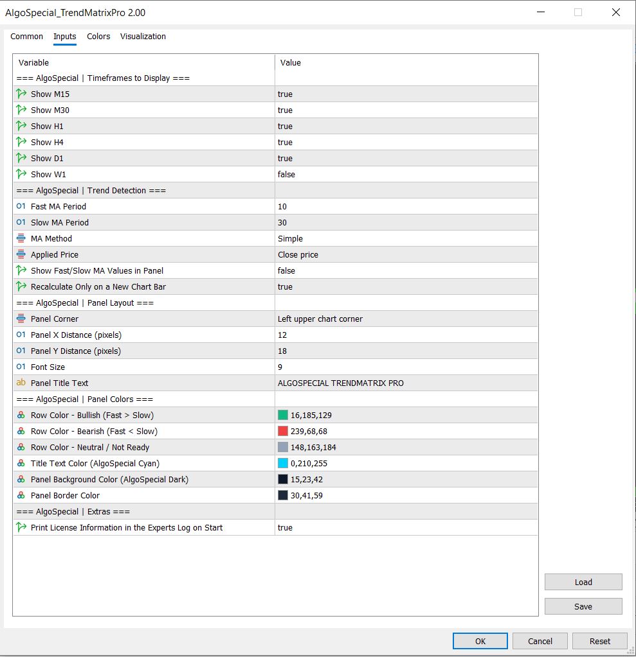Click the green Bullish row color swatch
Screen dimensions: 636x657
pos(283,415)
